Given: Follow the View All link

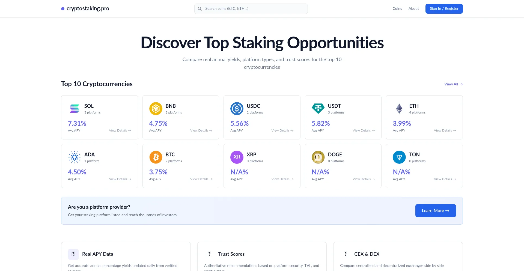Looking at the screenshot, I should pos(453,84).
